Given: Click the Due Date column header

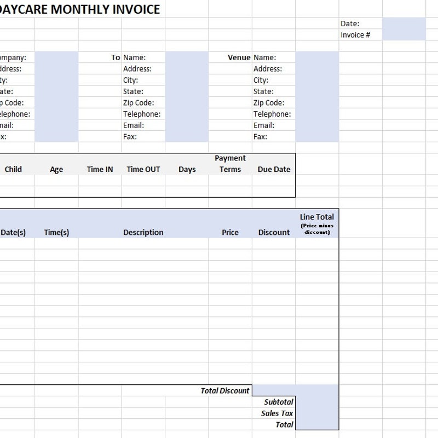Looking at the screenshot, I should pyautogui.click(x=274, y=169).
